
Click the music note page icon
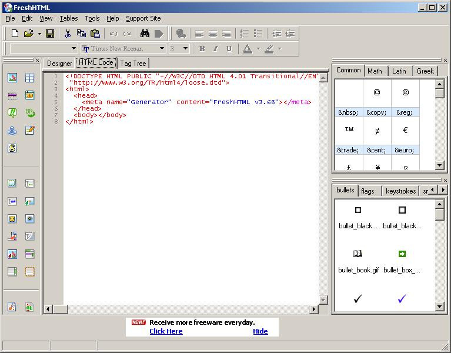pos(12,307)
